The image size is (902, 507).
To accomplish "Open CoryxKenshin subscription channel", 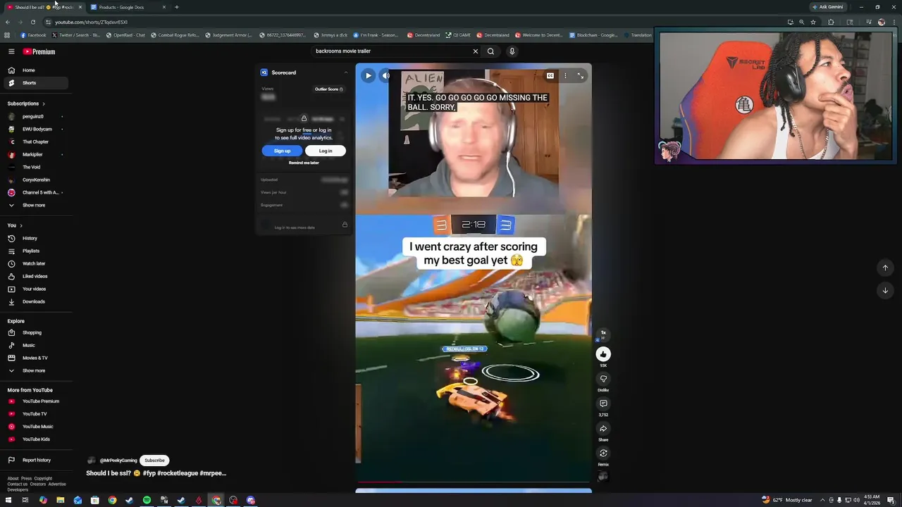I will [35, 180].
